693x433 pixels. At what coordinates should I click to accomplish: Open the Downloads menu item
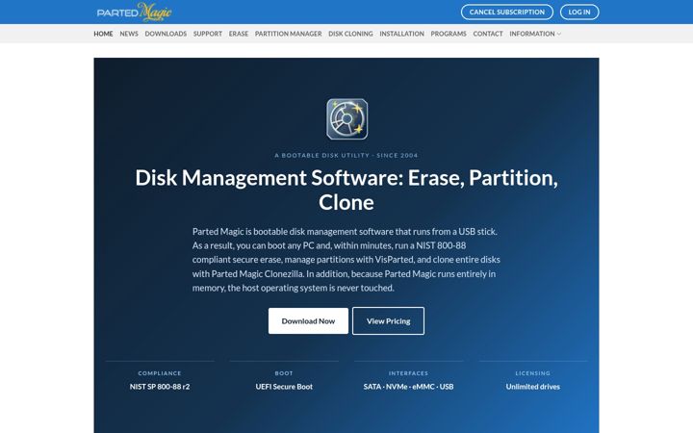click(166, 34)
